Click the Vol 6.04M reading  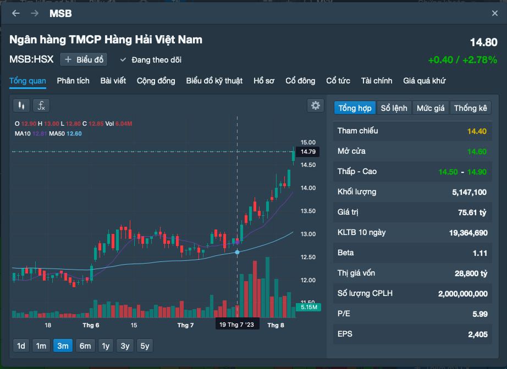pos(119,124)
